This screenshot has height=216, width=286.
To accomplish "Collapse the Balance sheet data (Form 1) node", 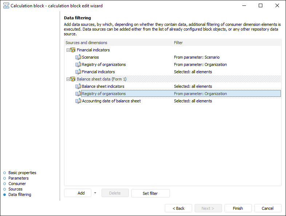I will click(x=68, y=79).
